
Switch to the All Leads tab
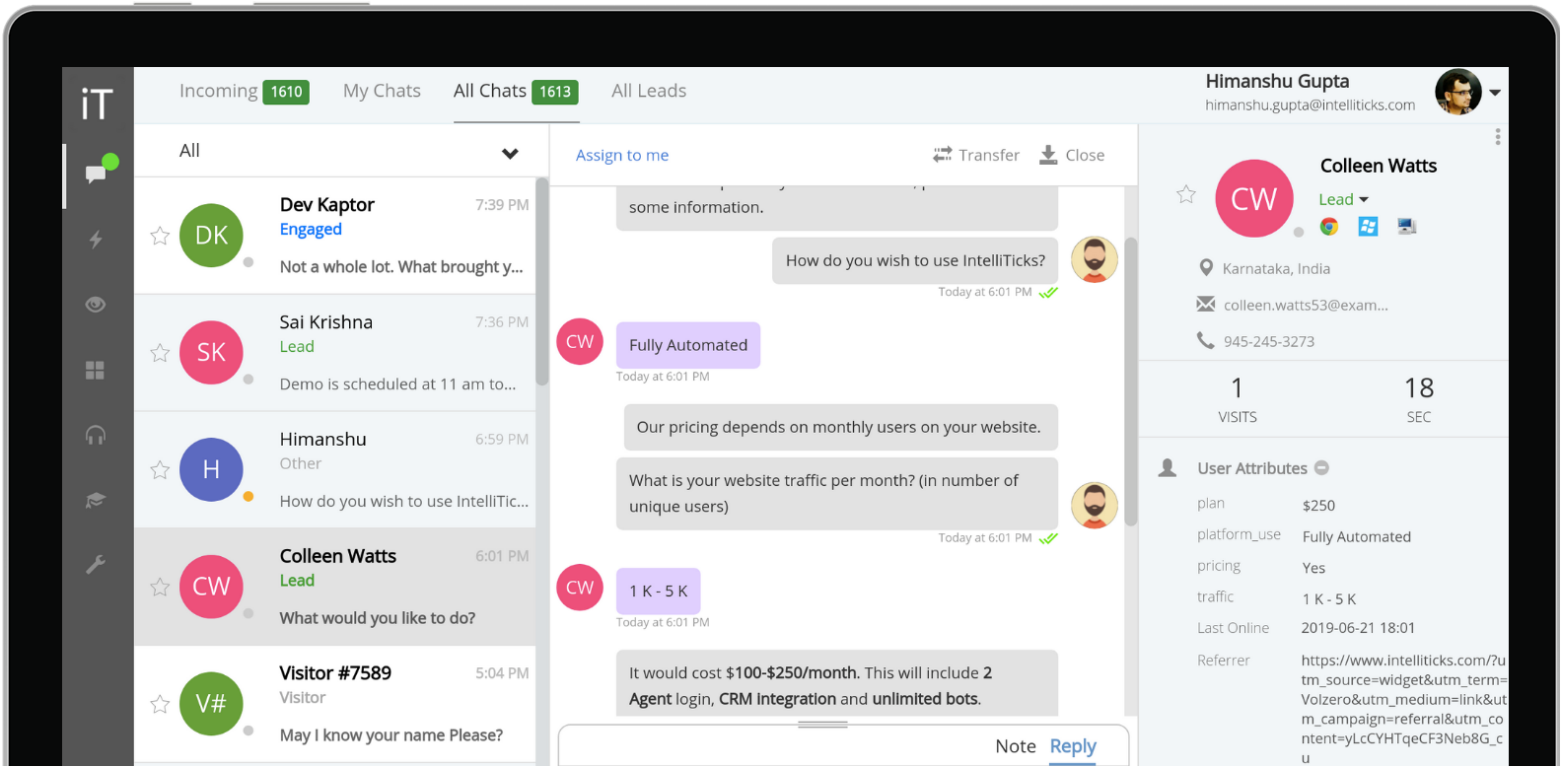[x=648, y=92]
